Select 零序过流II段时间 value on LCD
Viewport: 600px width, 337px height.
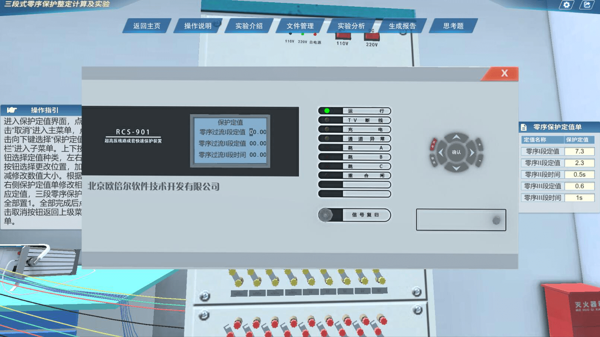tap(258, 155)
